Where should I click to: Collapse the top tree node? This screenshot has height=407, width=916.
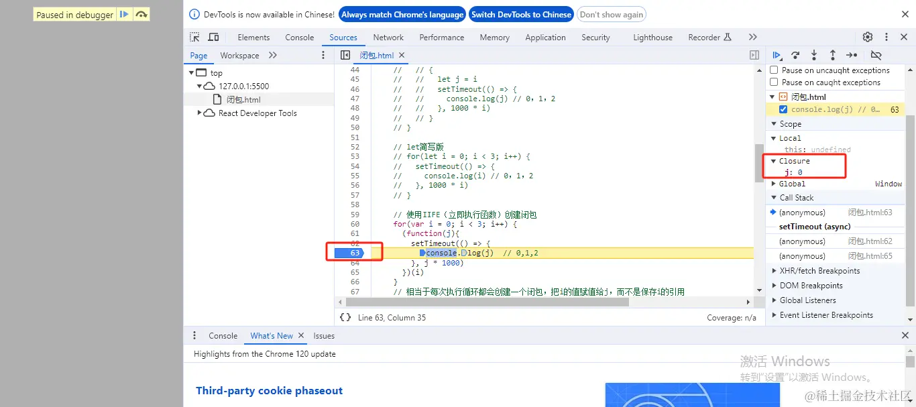coord(192,73)
